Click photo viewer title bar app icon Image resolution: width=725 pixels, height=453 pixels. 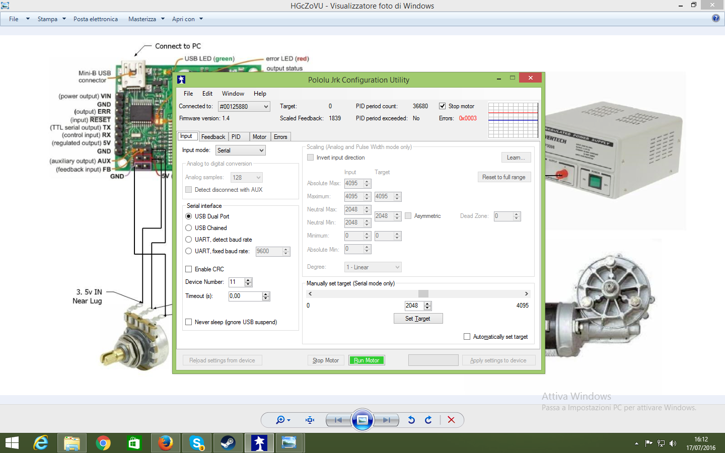tap(5, 6)
